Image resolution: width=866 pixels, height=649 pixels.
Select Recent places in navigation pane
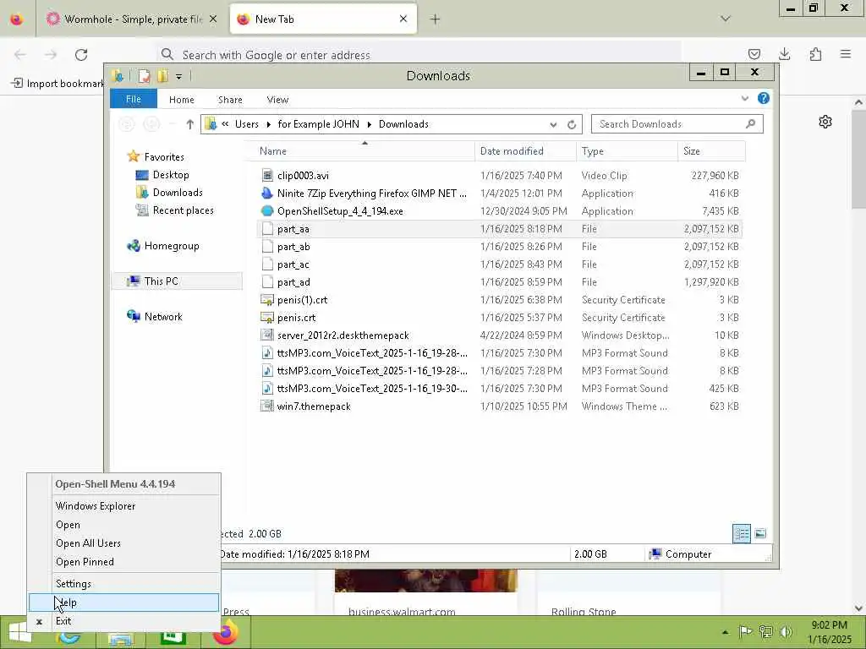[183, 210]
